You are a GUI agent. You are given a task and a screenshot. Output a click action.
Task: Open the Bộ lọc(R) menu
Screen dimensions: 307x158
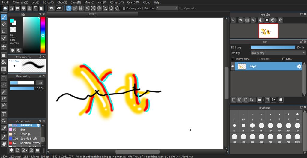(48, 2)
